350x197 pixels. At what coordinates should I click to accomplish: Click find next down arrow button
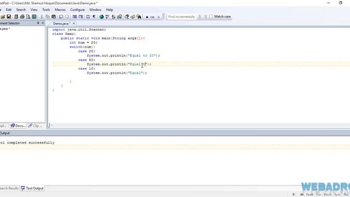coord(200,17)
